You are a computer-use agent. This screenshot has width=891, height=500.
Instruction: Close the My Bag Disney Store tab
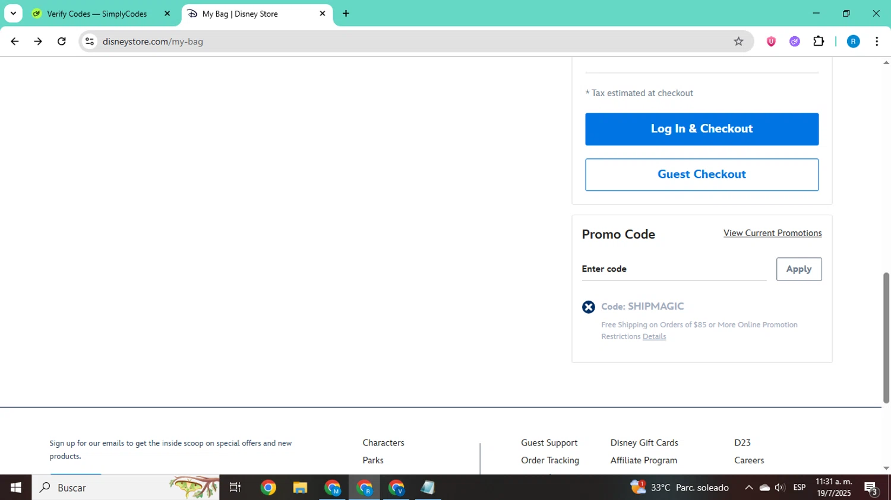pyautogui.click(x=323, y=14)
